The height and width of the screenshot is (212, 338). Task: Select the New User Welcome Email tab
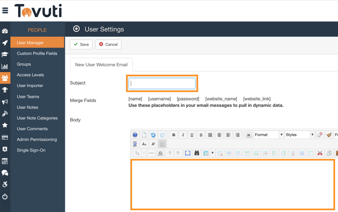[x=101, y=65]
